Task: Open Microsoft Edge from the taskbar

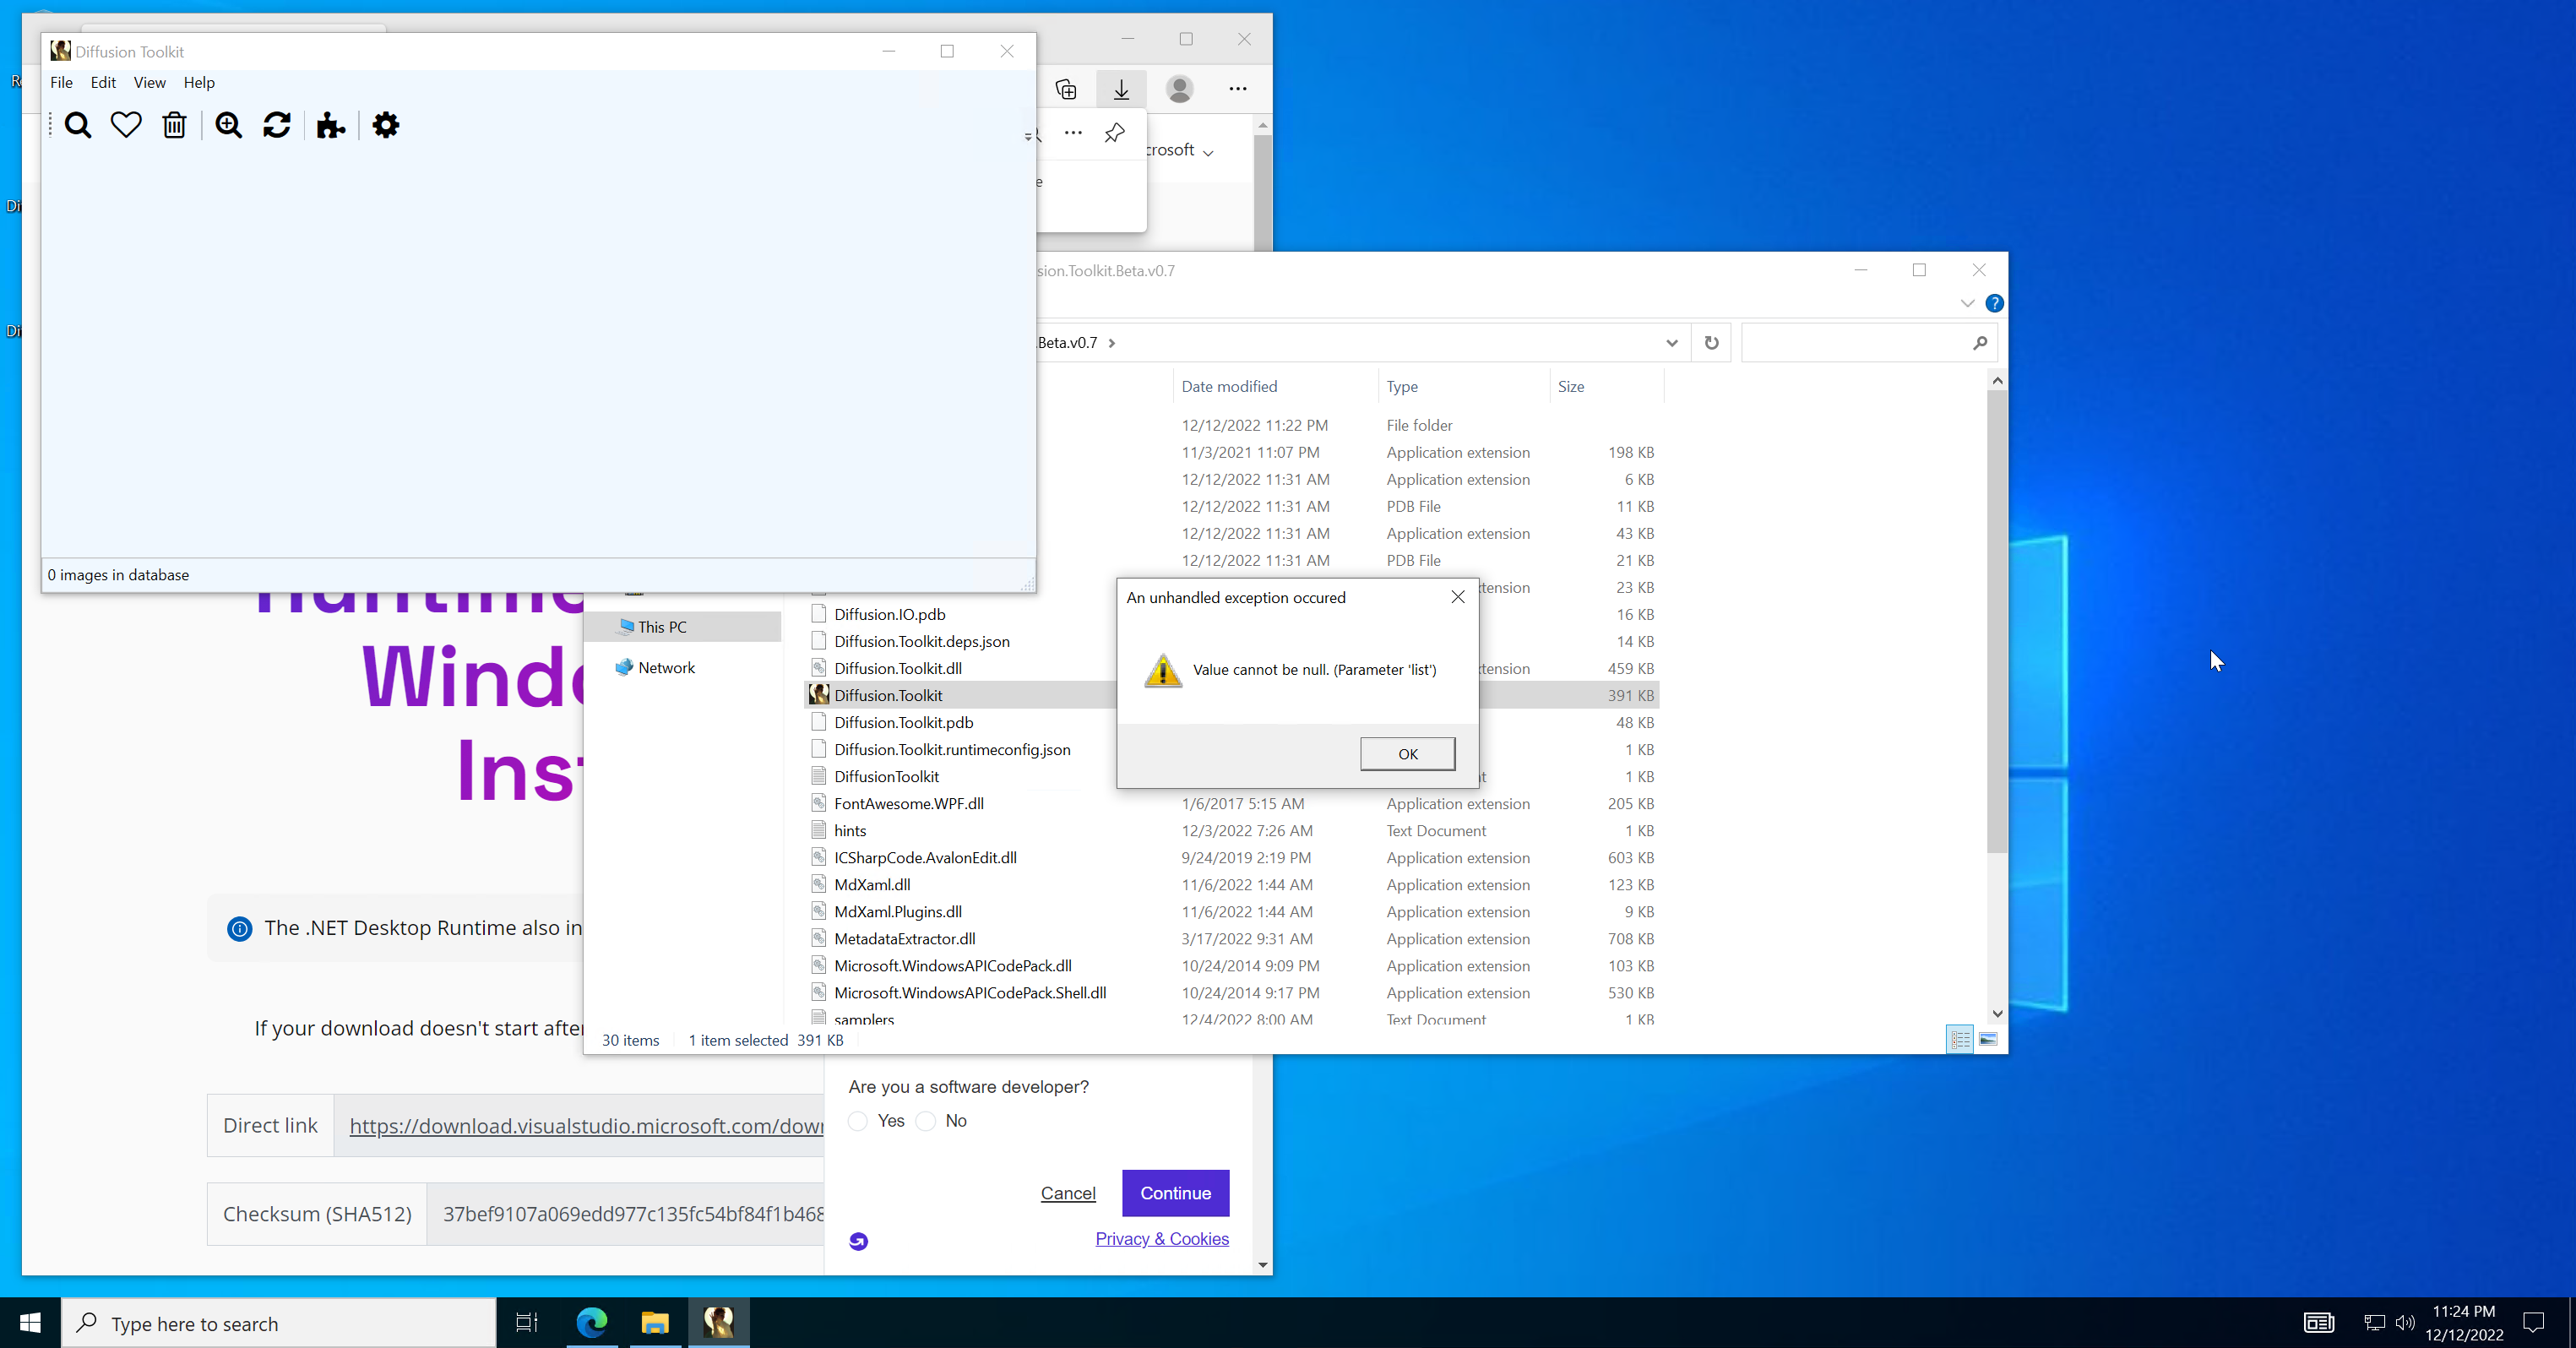Action: tap(592, 1323)
